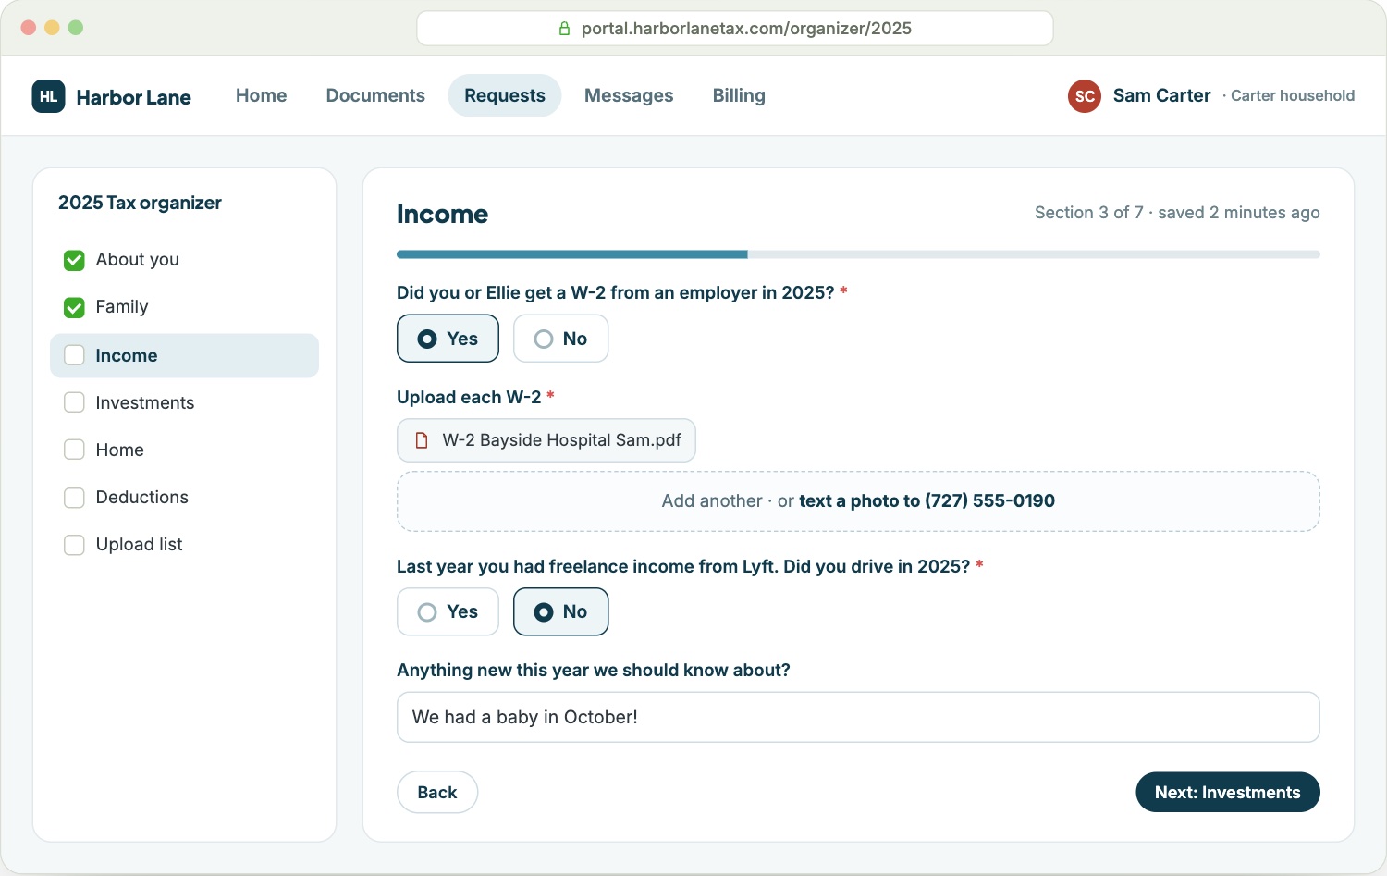The height and width of the screenshot is (876, 1387).
Task: Open the Requests tab
Action: coord(505,95)
